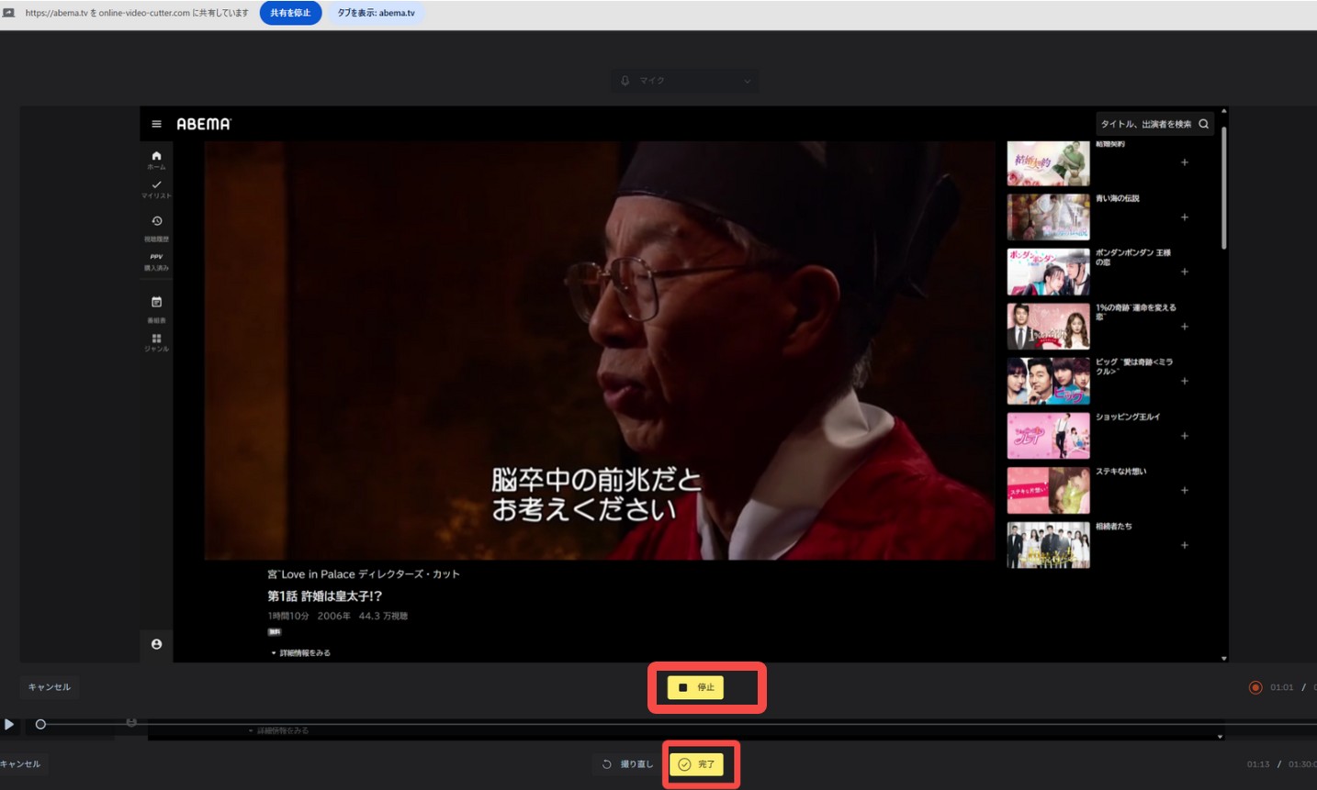The width and height of the screenshot is (1317, 790).
Task: Click the 01:01 recording elapsed time
Action: tap(1282, 687)
